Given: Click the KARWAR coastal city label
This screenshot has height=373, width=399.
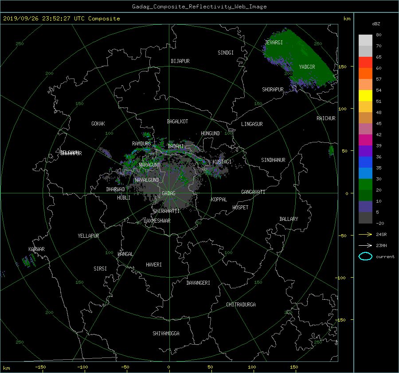Looking at the screenshot, I should point(36,249).
